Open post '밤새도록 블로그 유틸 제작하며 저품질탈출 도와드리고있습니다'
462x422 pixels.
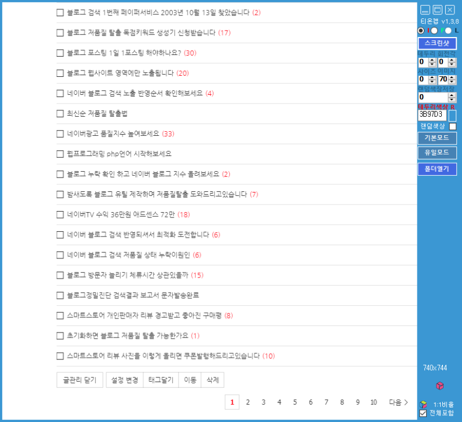[157, 195]
